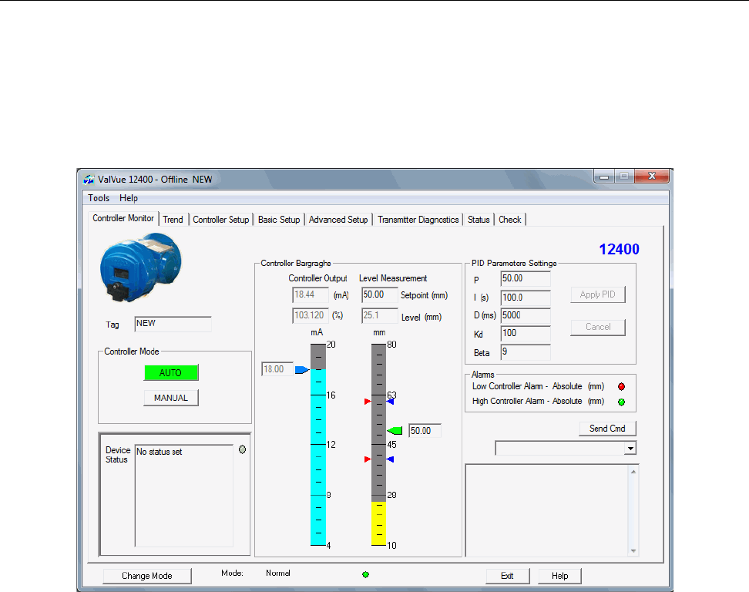Click the Controller Output mA field 18.44
Screen dimensions: 749x592
(311, 294)
